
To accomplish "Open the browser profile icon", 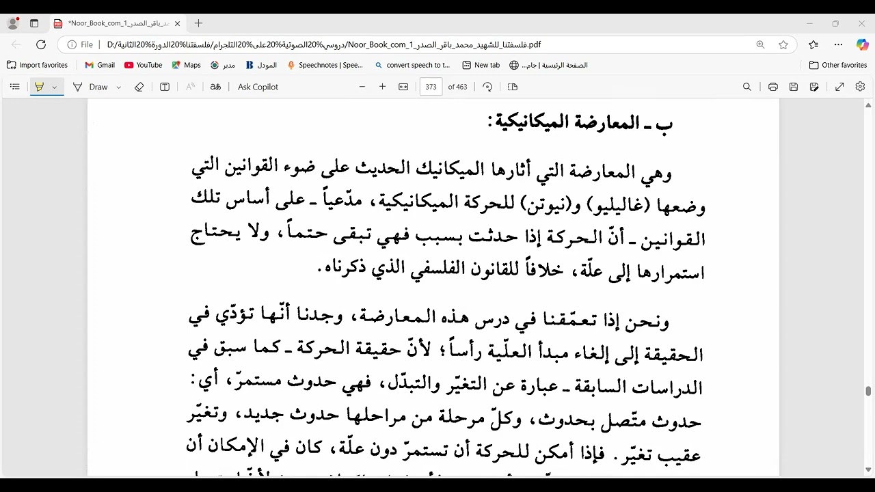I will click(x=13, y=23).
